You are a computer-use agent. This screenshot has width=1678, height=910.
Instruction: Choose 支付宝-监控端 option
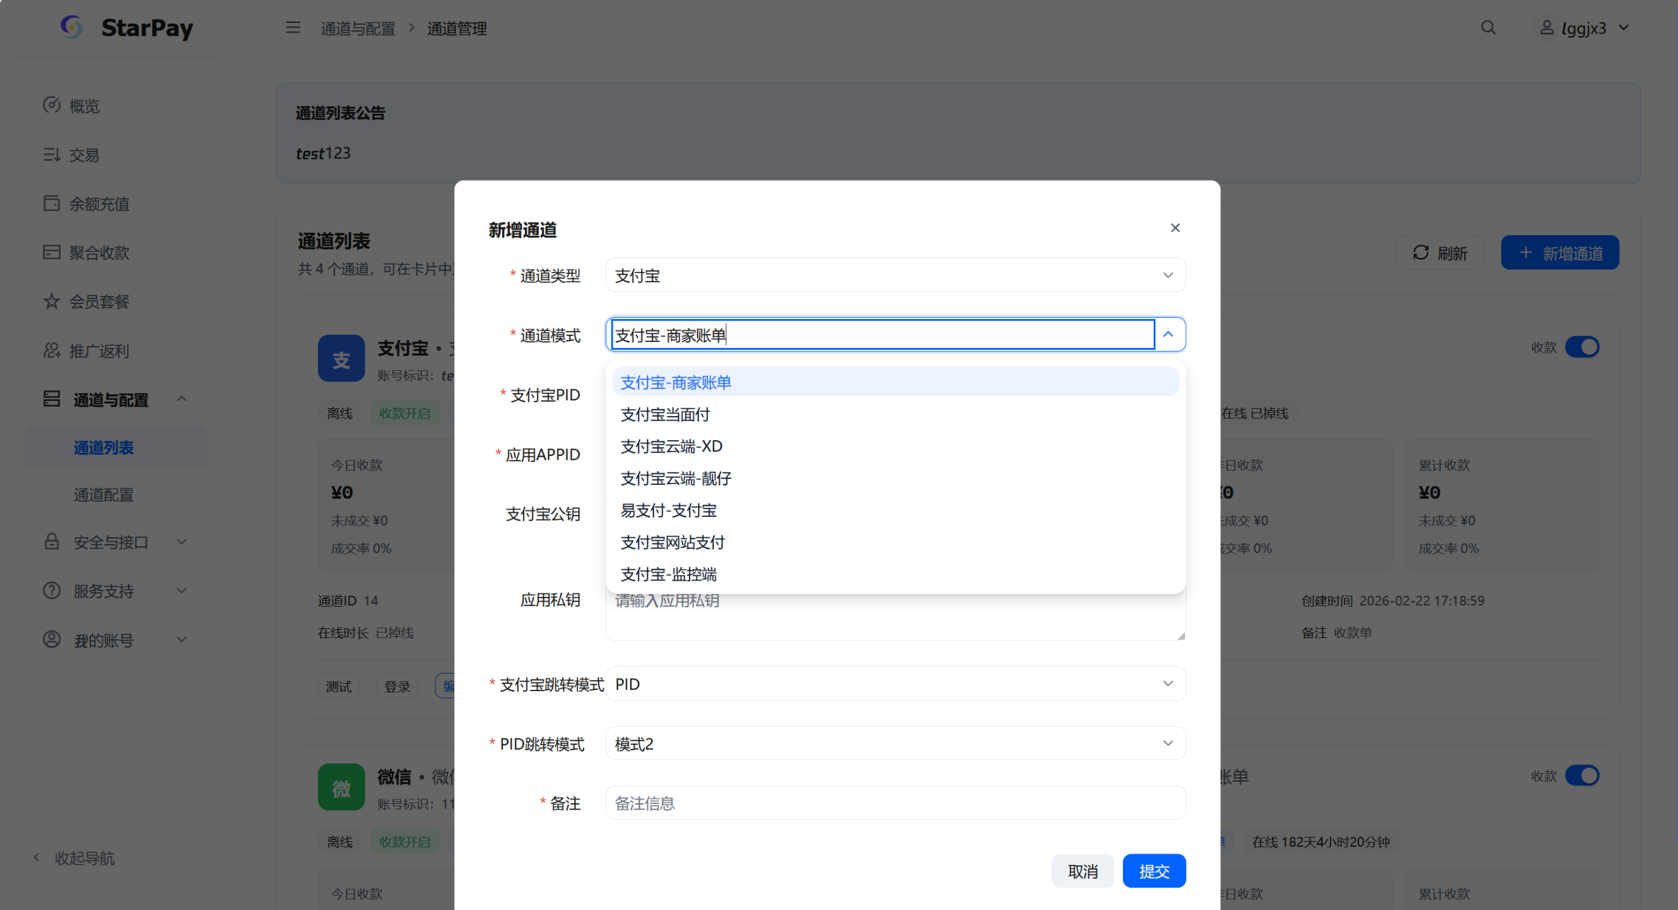pos(895,574)
